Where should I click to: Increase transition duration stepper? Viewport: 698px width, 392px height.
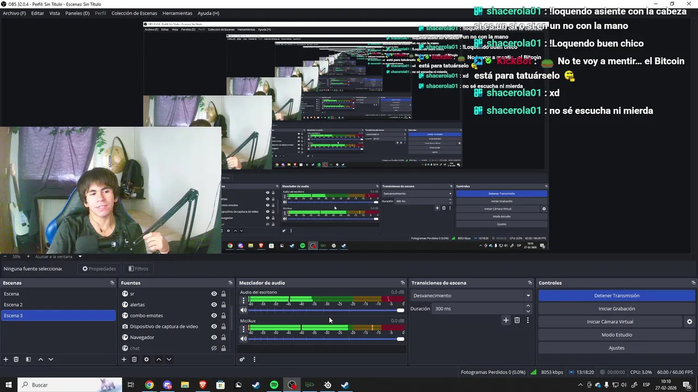528,306
